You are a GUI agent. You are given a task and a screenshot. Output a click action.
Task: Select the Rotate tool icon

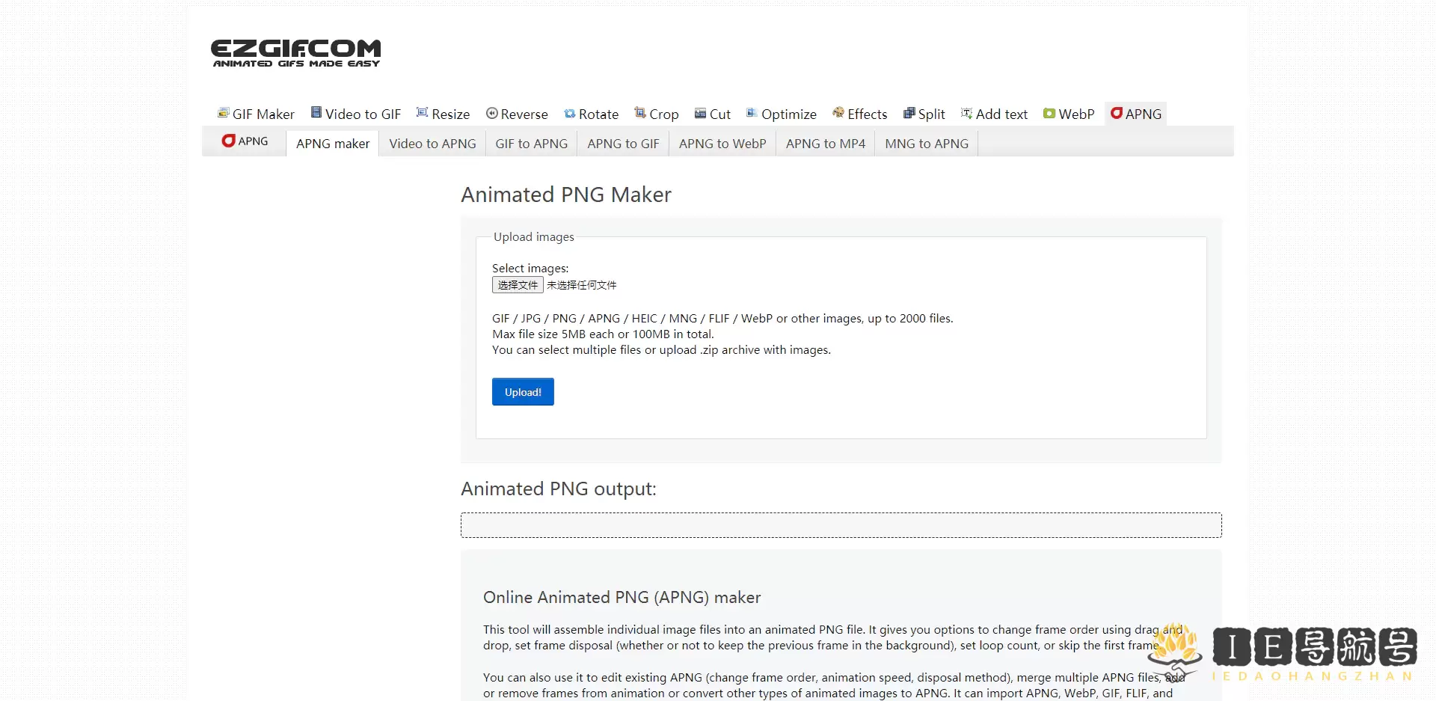click(x=570, y=114)
